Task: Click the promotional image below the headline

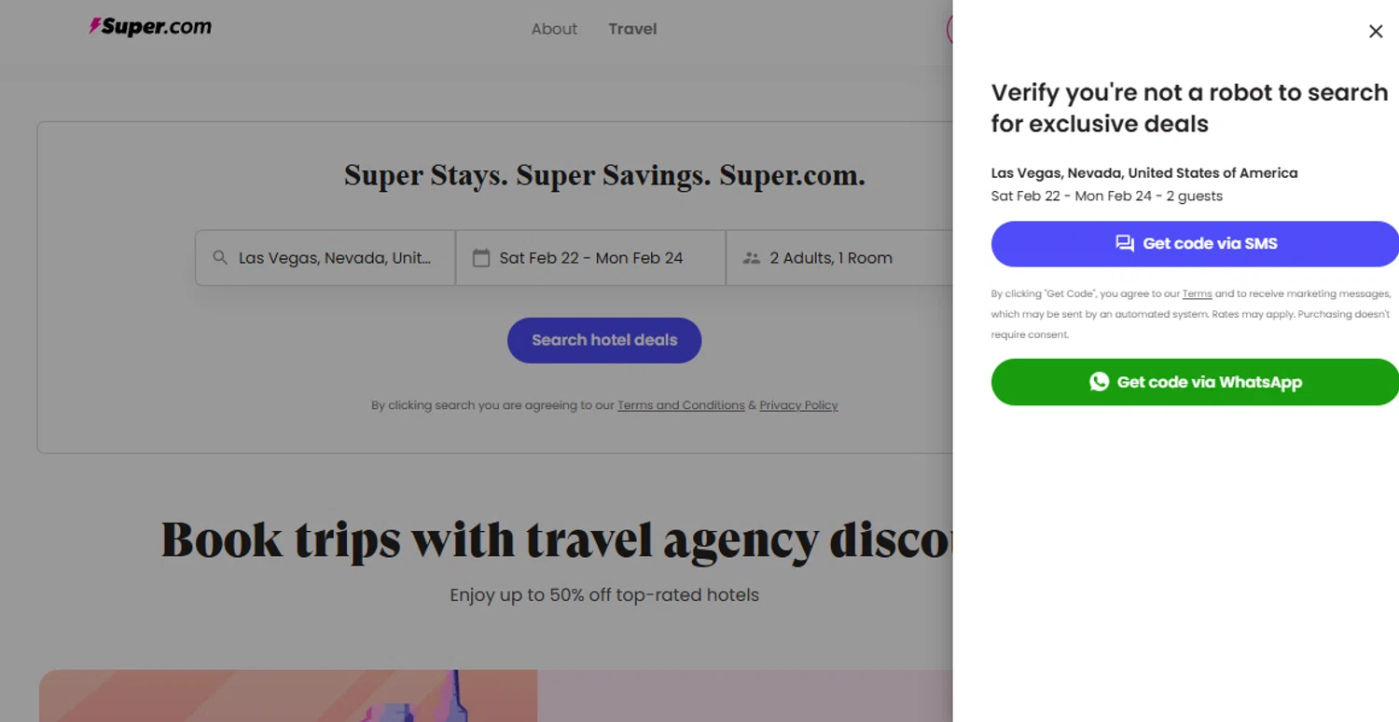Action: [x=288, y=696]
